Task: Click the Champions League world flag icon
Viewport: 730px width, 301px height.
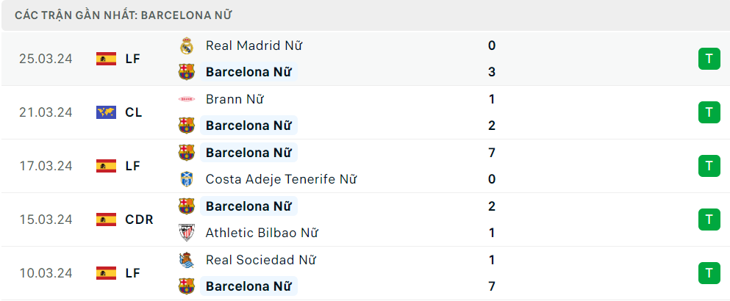Action: 106,112
